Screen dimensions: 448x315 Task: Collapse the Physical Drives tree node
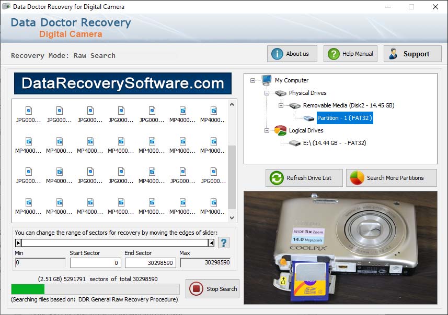coord(267,93)
